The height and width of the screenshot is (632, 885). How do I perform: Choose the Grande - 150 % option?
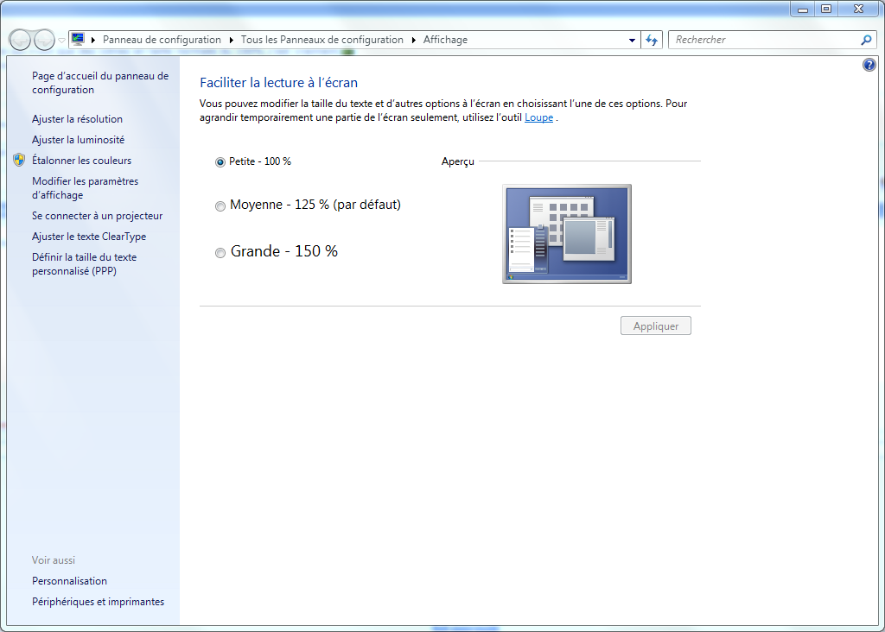click(220, 252)
